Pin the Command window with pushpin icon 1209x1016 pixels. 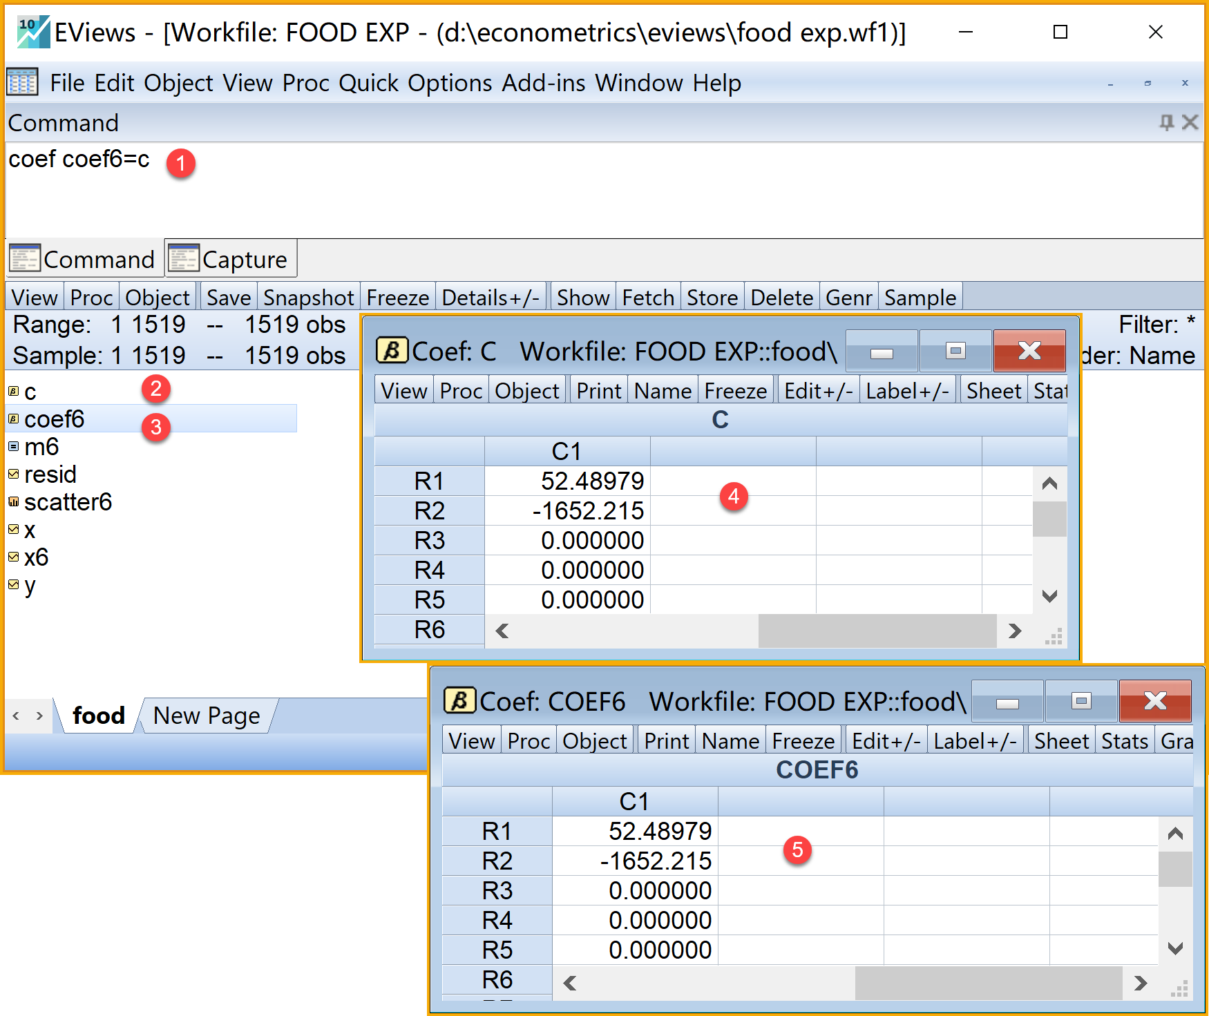point(1166,122)
